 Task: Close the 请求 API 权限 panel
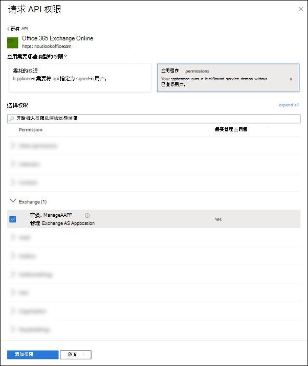(300, 9)
